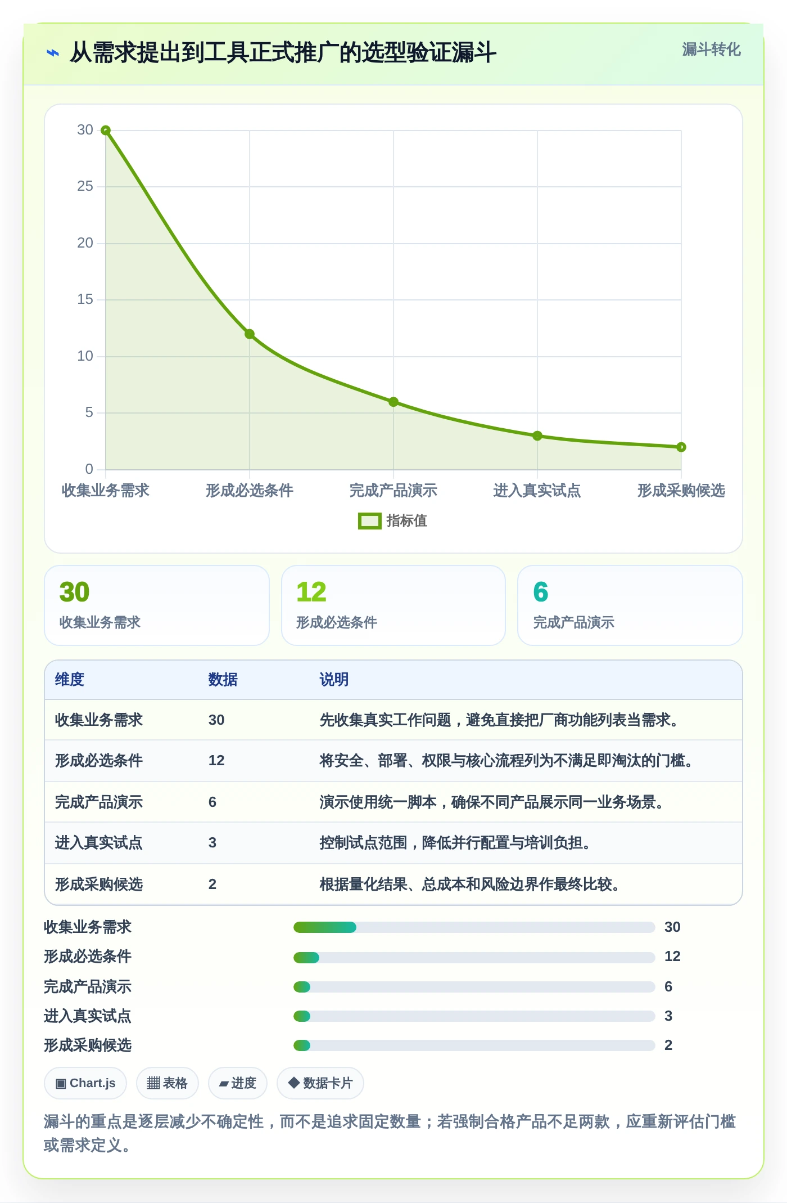The image size is (787, 1203).
Task: Click the title 从需求提出到工具正式推广的选型验证漏斗
Action: (x=283, y=53)
